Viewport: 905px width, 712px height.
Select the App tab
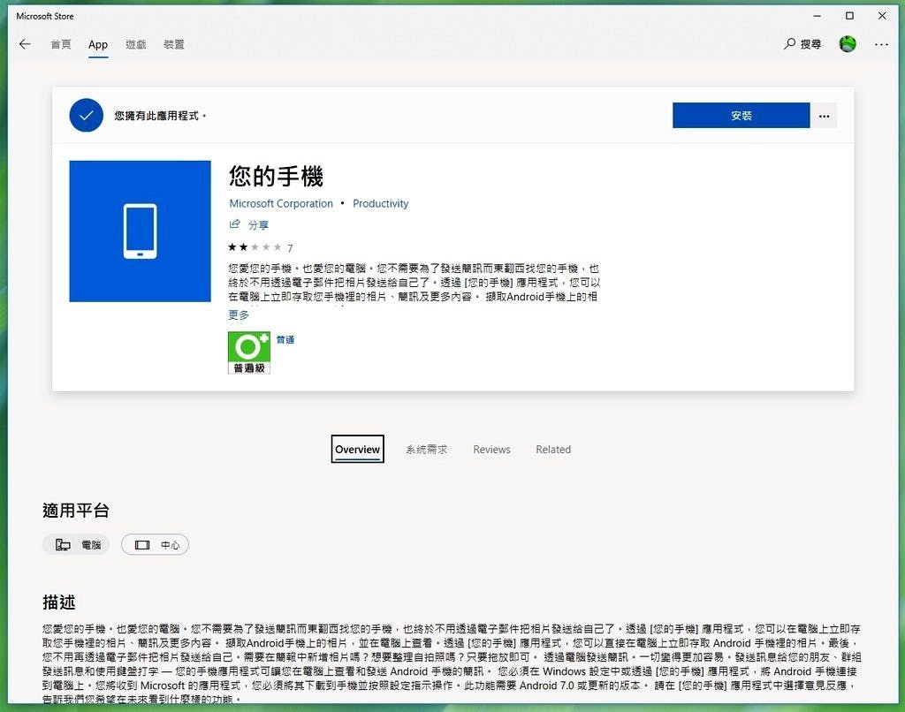(98, 44)
